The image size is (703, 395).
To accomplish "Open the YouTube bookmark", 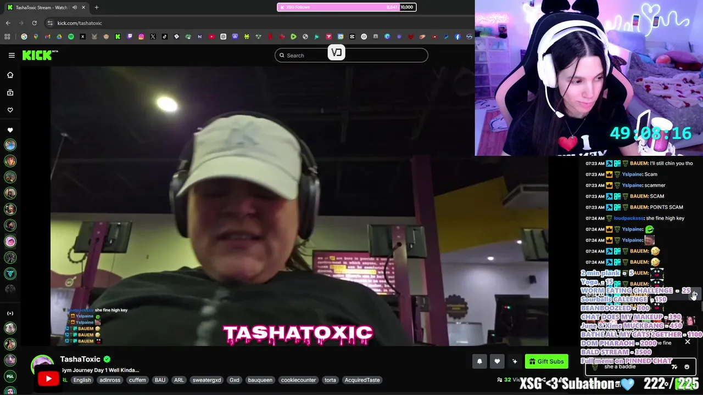I will [211, 37].
